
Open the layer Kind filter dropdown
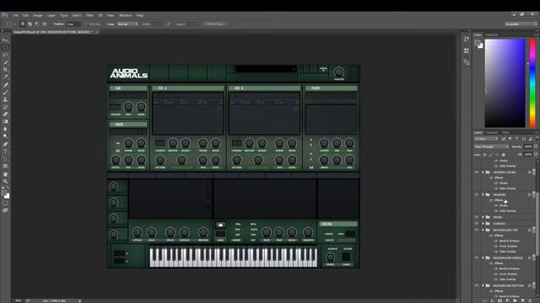tap(486, 139)
